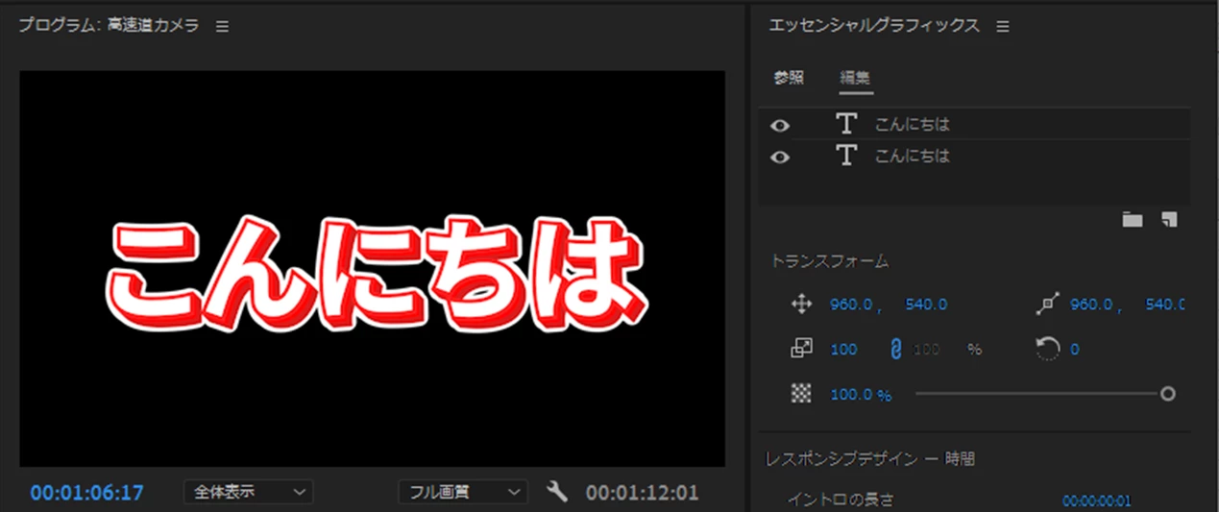Click the position Y value 540.0

click(926, 305)
